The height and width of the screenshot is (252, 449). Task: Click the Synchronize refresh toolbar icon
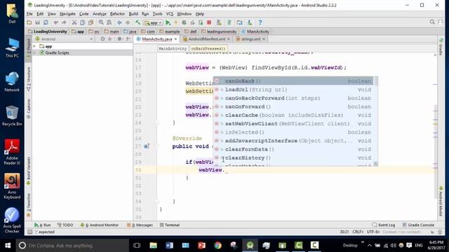pos(46,22)
